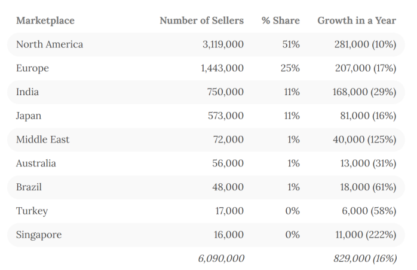This screenshot has width=417, height=270.
Task: Select the North America row label
Action: (x=50, y=44)
